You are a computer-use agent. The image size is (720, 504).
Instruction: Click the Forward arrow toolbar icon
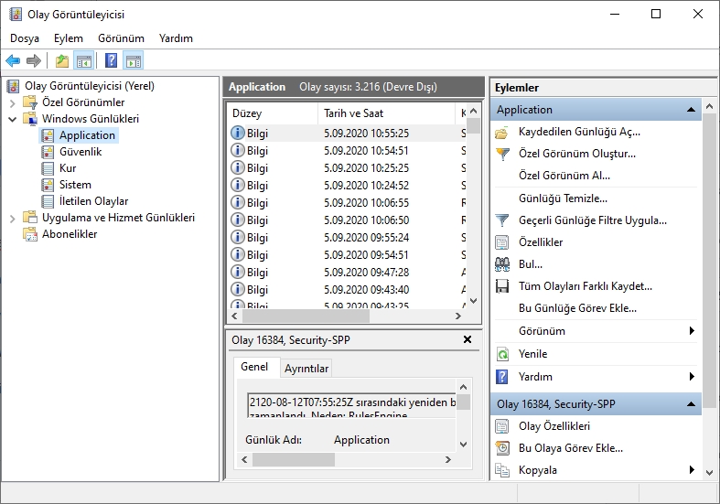(x=34, y=60)
